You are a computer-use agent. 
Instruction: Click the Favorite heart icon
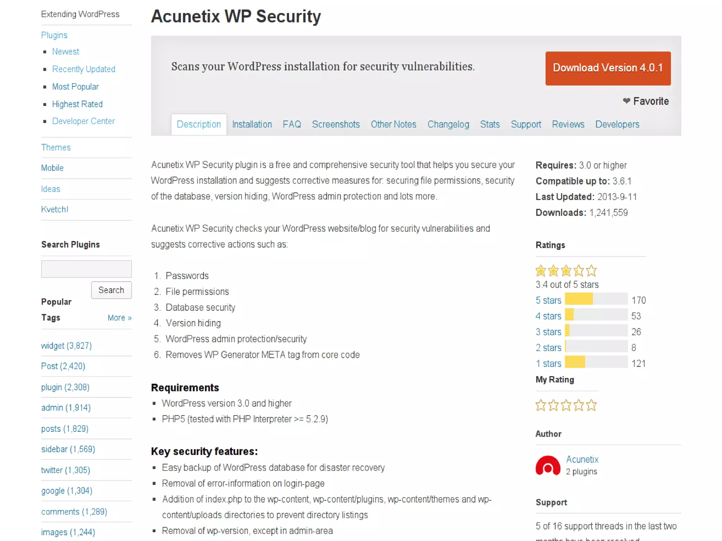626,101
